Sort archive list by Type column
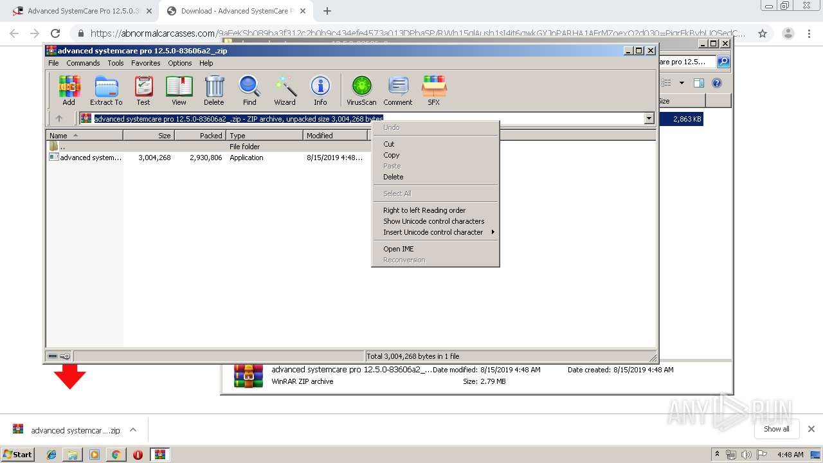The height and width of the screenshot is (463, 823). [x=265, y=136]
